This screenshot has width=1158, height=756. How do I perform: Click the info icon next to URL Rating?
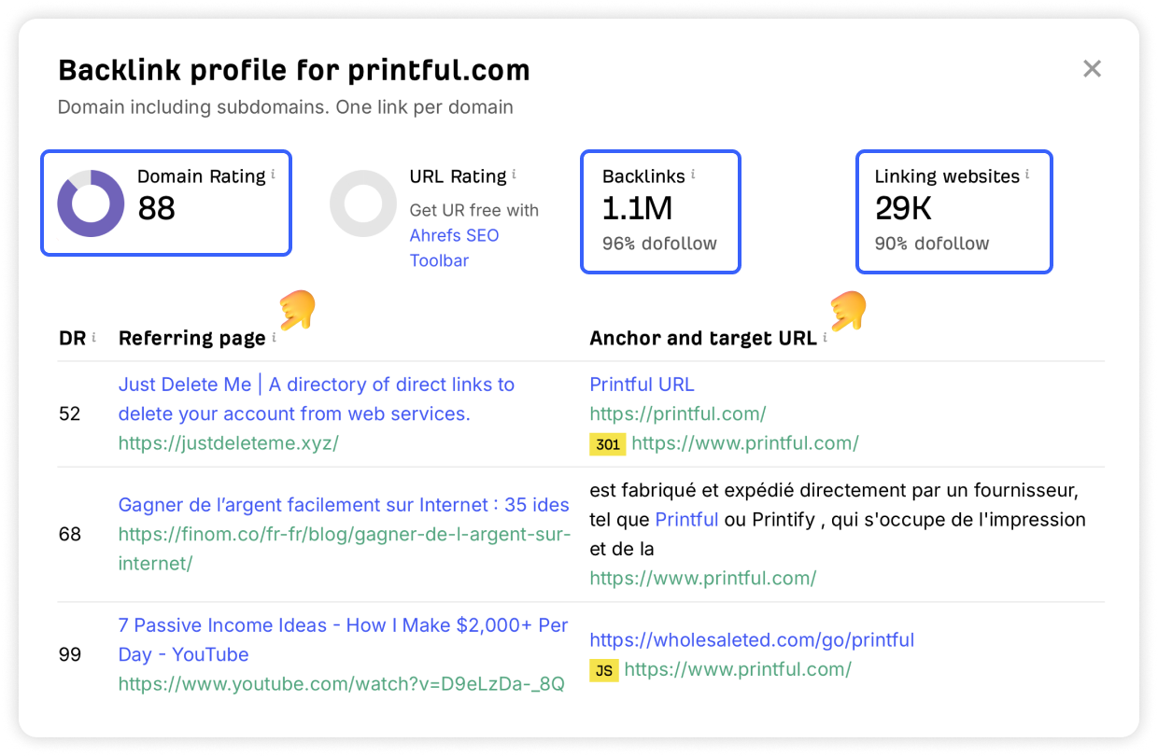pyautogui.click(x=514, y=174)
